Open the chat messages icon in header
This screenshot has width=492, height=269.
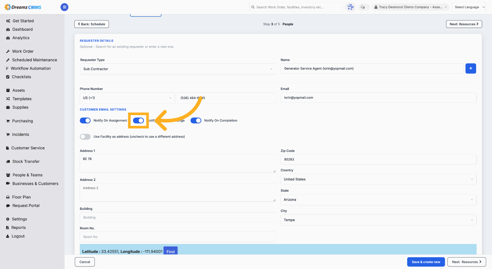(x=363, y=7)
